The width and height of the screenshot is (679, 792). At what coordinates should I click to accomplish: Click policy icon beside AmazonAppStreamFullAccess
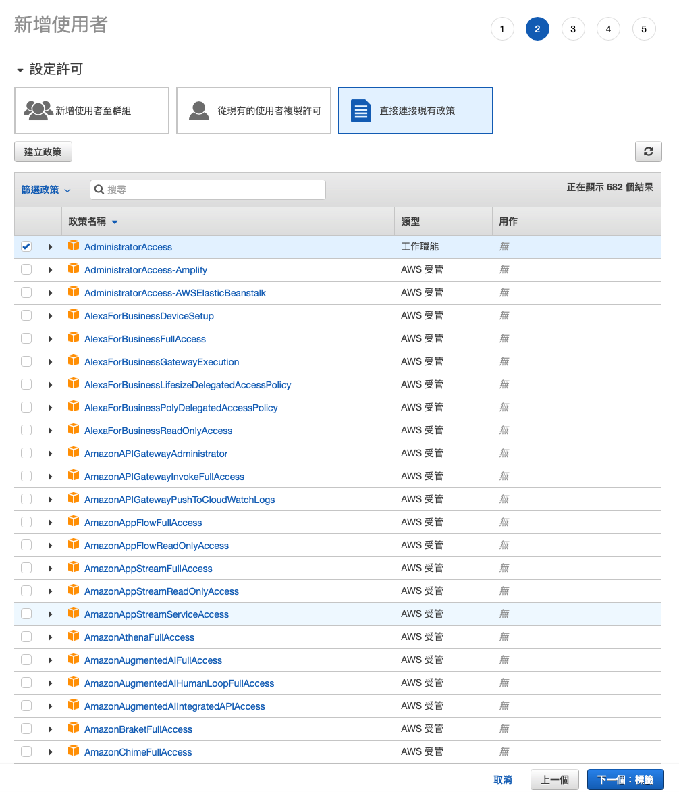(74, 567)
